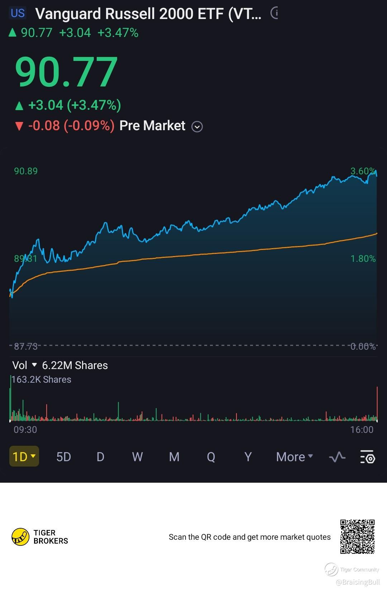Tap the US market badge
387x591 pixels.
coord(18,13)
